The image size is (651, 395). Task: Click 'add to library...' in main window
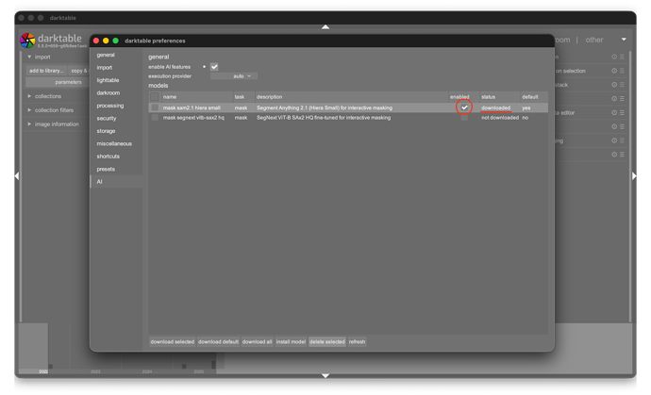click(46, 71)
